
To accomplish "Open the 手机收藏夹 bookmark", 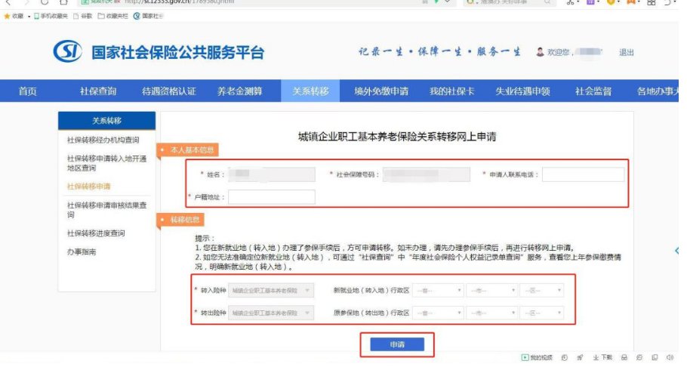I will 51,16.
